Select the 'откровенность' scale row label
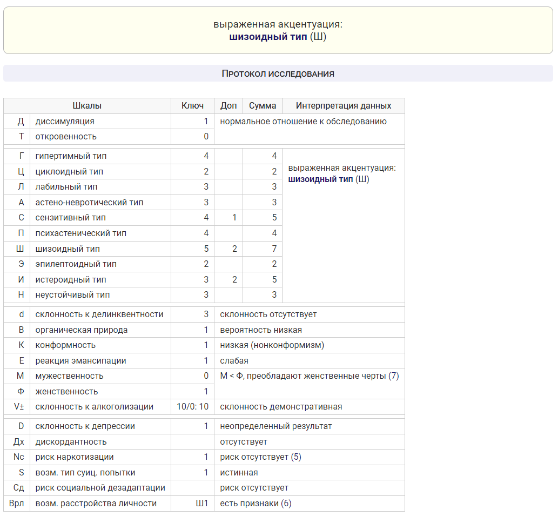Viewport: 558px width, 523px height. (66, 137)
